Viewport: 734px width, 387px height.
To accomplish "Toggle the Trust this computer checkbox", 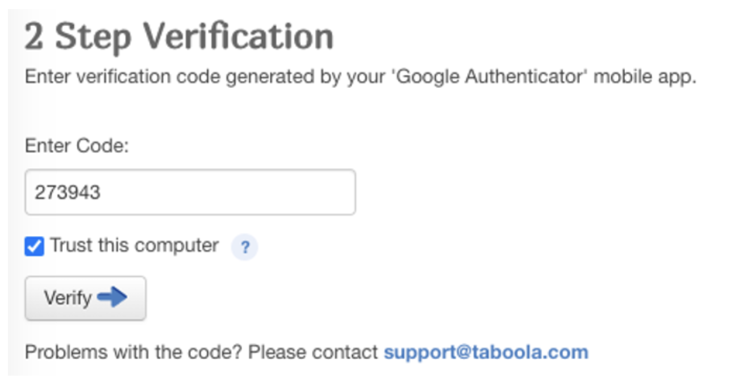I will (x=34, y=247).
